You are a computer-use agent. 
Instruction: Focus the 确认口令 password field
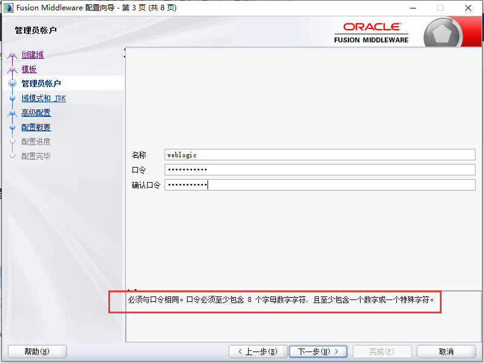(320, 185)
